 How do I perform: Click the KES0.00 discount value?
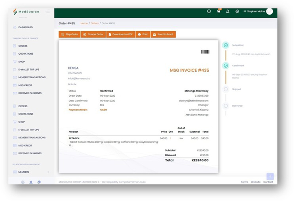click(204, 155)
